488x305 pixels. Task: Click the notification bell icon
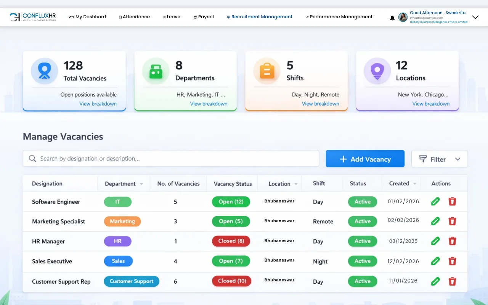point(392,18)
